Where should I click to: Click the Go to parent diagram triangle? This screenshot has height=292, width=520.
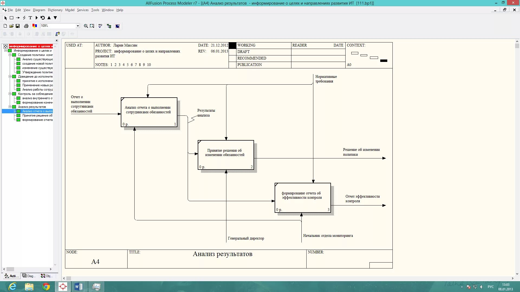point(49,18)
